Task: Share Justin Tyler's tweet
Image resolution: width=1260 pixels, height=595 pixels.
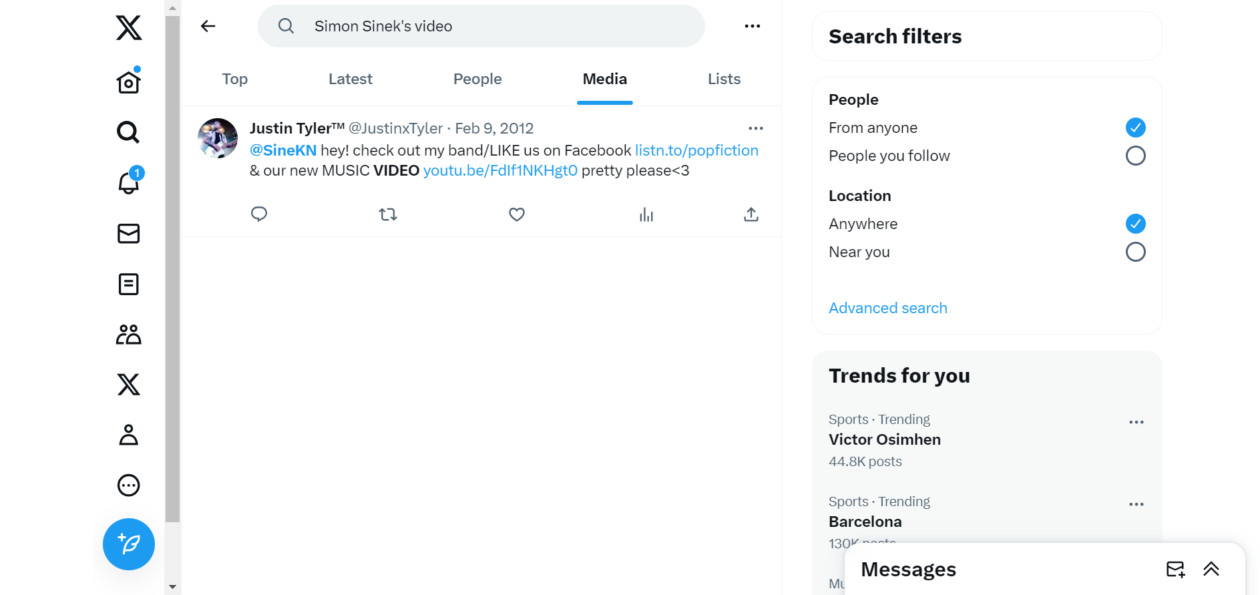Action: coord(751,214)
